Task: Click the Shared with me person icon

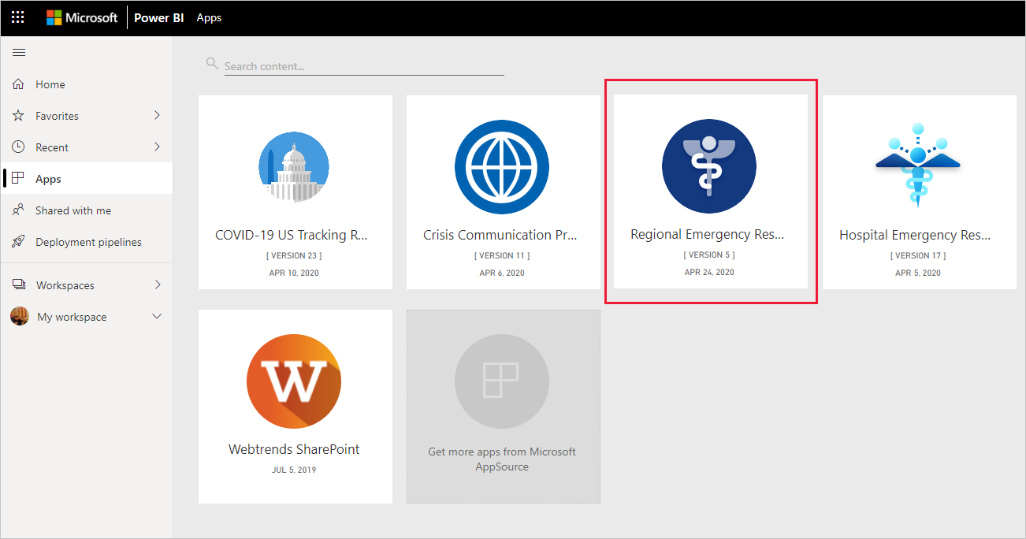Action: click(x=19, y=210)
